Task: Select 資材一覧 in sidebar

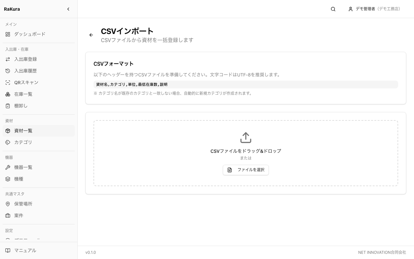Action: (38, 131)
